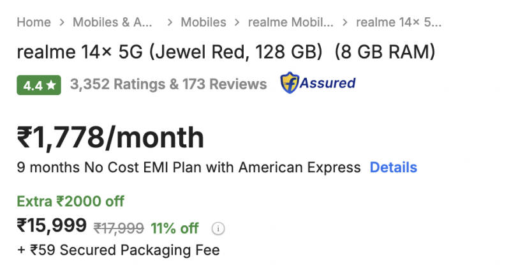The height and width of the screenshot is (268, 525).
Task: Click the chevron after Mobiles & A... breadcrumb
Action: point(170,22)
